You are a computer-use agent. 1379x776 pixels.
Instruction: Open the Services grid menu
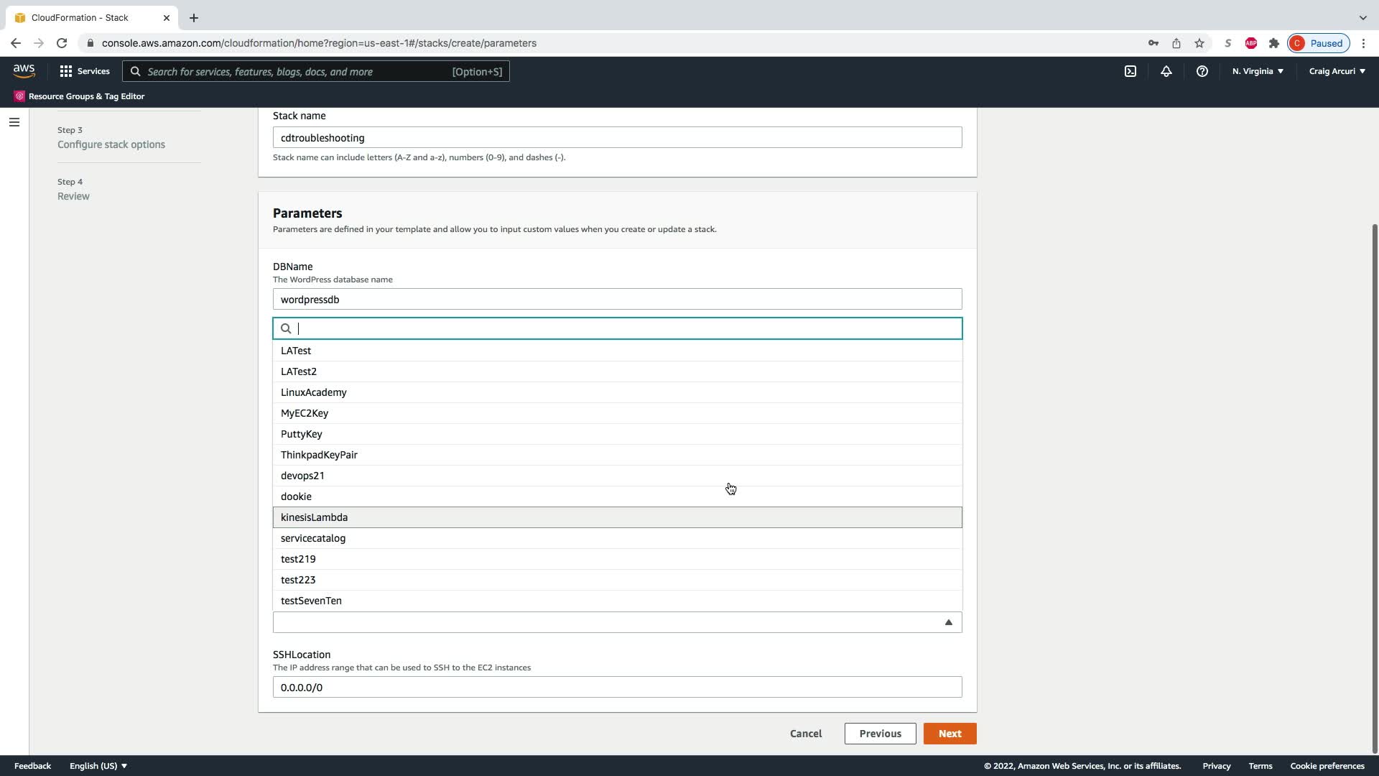coord(85,71)
